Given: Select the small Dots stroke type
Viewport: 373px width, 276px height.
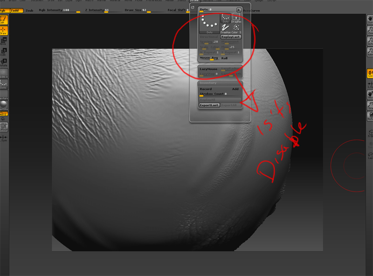Looking at the screenshot, I should (226, 18).
